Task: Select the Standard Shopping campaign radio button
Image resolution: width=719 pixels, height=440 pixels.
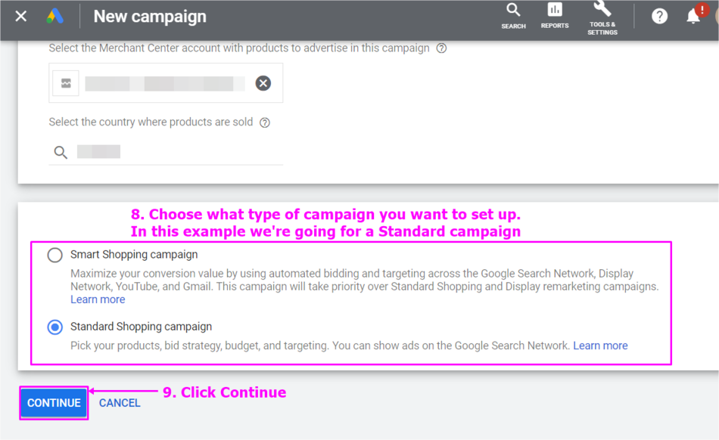Action: point(55,327)
